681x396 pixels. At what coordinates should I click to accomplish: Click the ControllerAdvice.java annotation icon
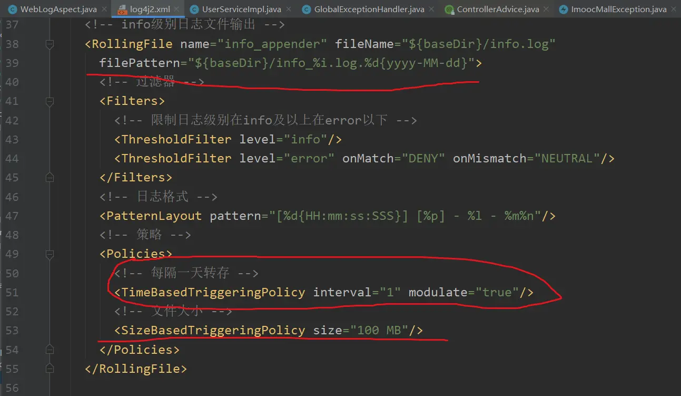[x=449, y=9]
